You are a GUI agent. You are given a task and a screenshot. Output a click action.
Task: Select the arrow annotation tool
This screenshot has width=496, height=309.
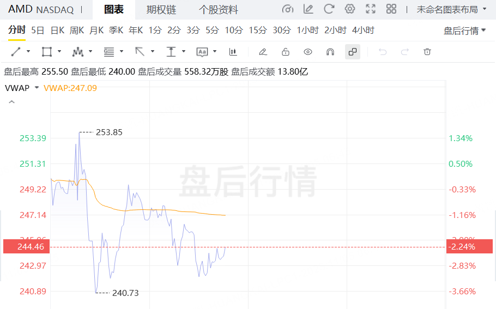pos(140,52)
